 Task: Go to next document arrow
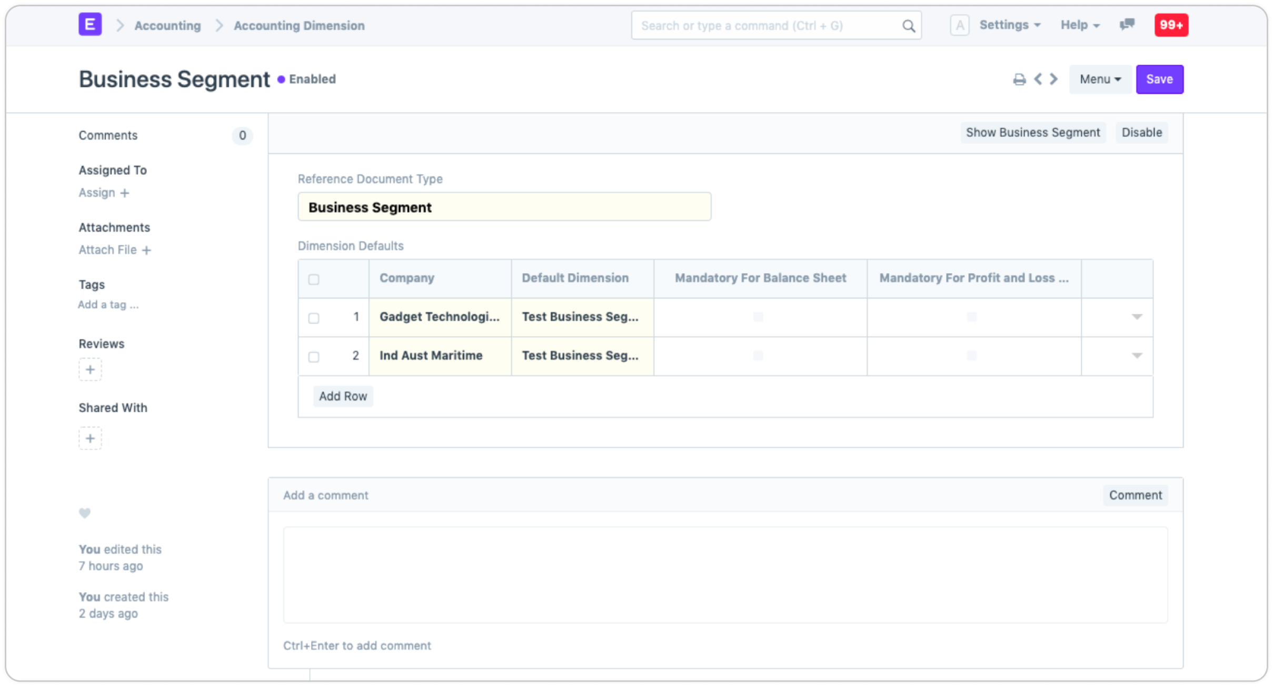(1053, 79)
